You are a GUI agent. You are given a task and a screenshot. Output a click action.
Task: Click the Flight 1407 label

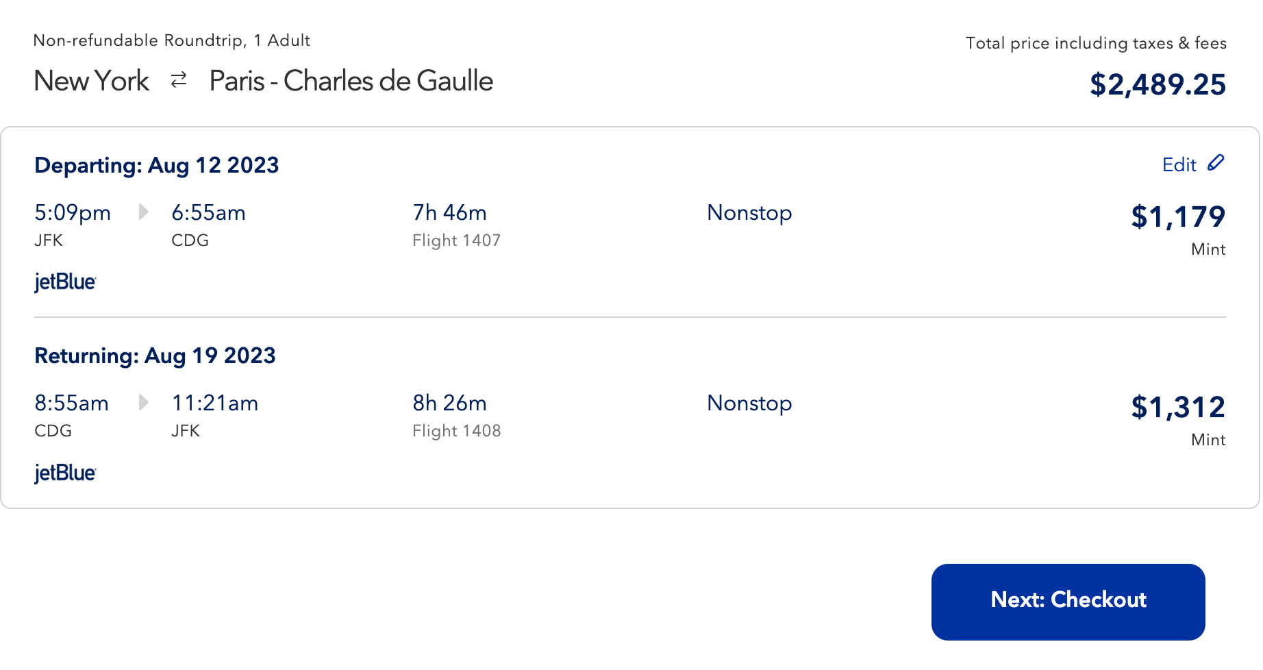point(455,240)
